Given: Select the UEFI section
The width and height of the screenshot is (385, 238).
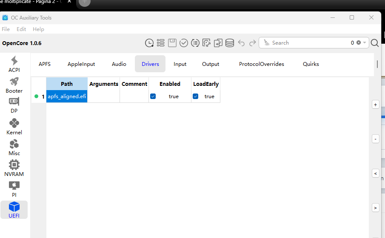Looking at the screenshot, I should [x=14, y=210].
